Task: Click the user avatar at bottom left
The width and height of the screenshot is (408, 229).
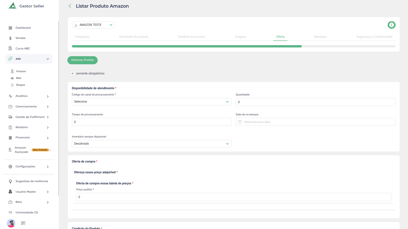Action: tap(11, 223)
